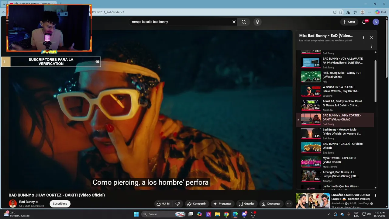This screenshot has width=389, height=219.
Task: Click the YouTube search magnifier button
Action: click(244, 22)
